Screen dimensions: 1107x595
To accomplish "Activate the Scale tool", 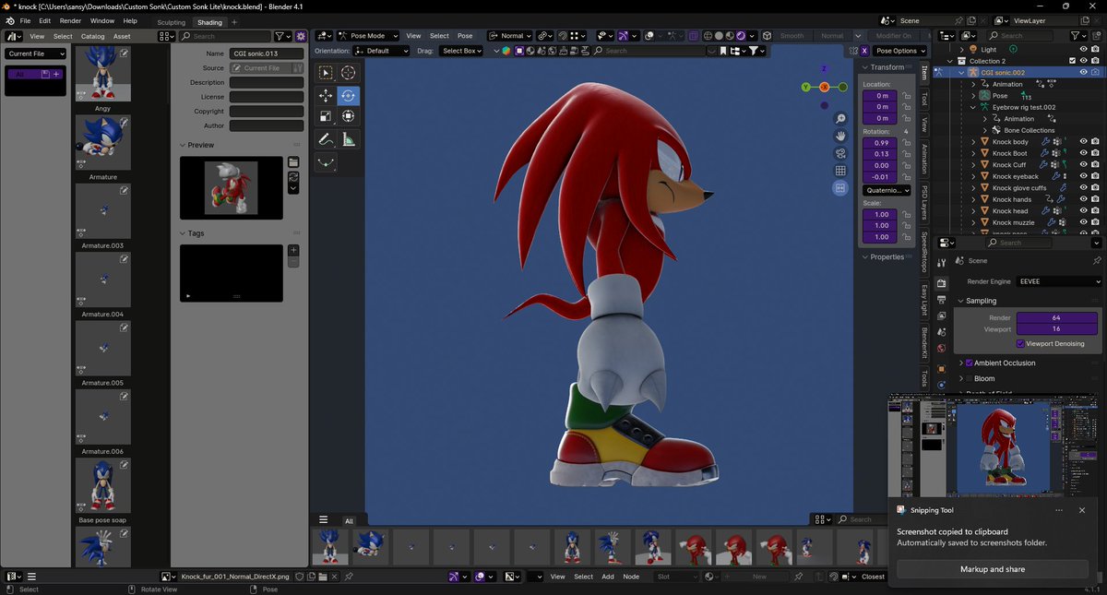I will click(327, 116).
